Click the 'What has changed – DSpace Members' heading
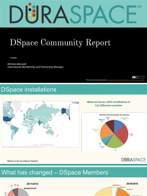This screenshot has height=196, width=147. click(55, 172)
